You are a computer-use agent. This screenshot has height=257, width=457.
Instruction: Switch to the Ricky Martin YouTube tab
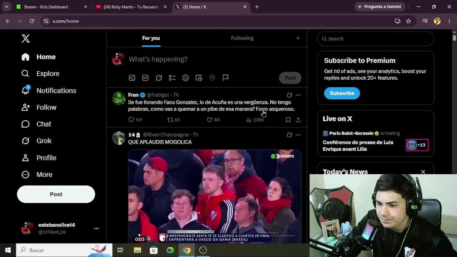point(131,7)
